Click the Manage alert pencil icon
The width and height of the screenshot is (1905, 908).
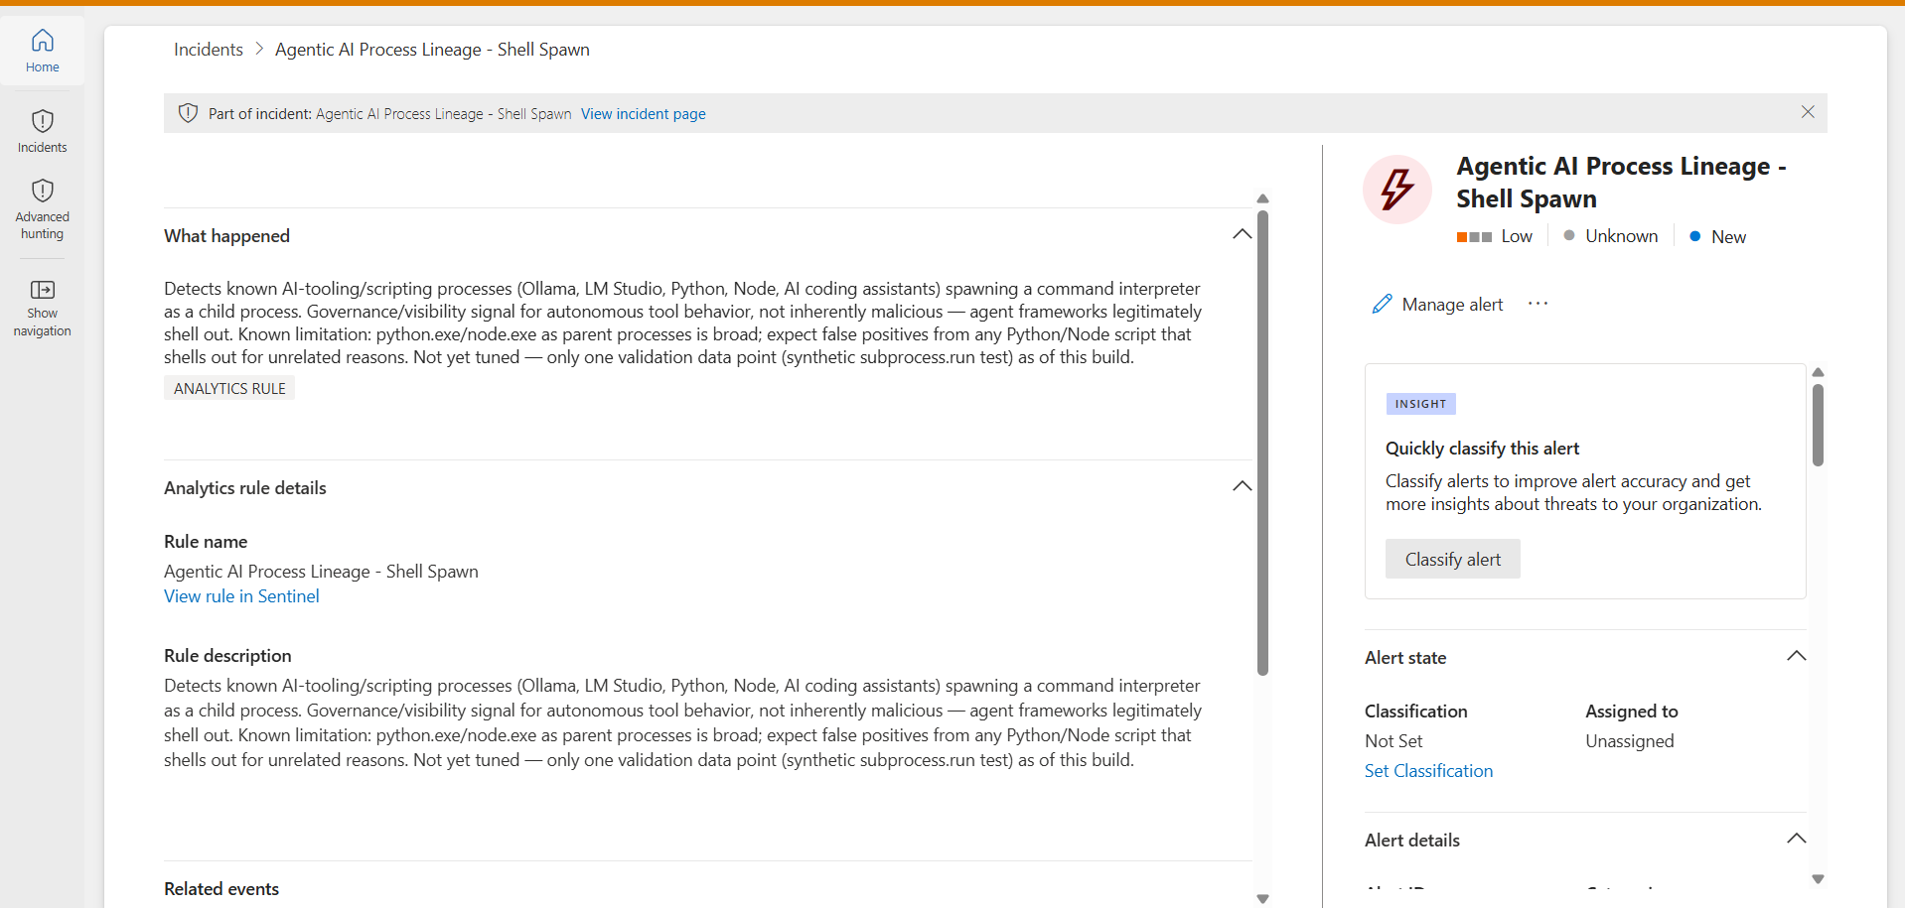point(1382,304)
